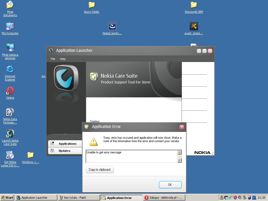268x201 pixels.
Task: Click the warning triangle icon in error dialog
Action: point(93,142)
